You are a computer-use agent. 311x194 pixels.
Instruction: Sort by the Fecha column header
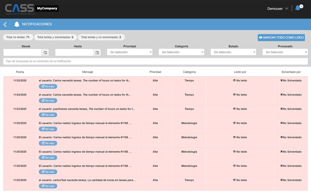[x=20, y=72]
